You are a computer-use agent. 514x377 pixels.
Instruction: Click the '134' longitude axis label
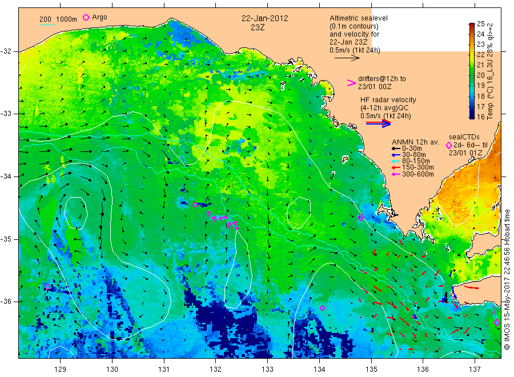[x=319, y=370]
